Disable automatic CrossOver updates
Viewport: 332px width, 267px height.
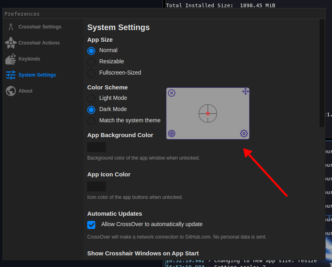[91, 225]
